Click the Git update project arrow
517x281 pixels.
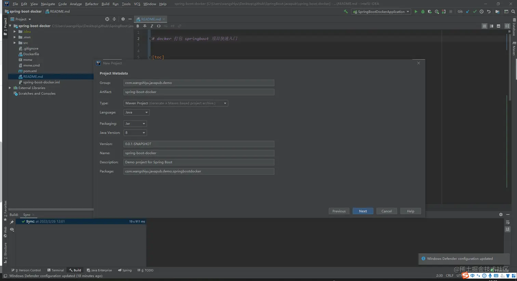pos(468,12)
